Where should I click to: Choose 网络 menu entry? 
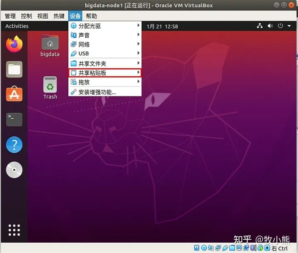point(105,44)
